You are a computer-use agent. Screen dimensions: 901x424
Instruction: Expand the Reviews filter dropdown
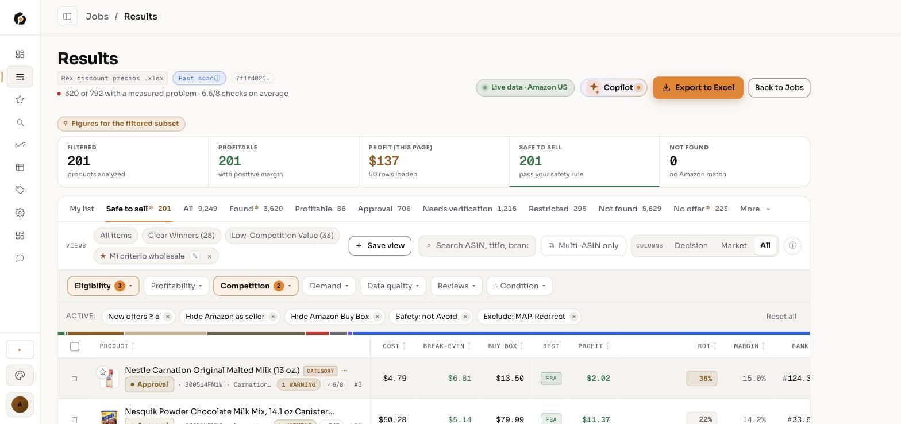[x=457, y=286]
